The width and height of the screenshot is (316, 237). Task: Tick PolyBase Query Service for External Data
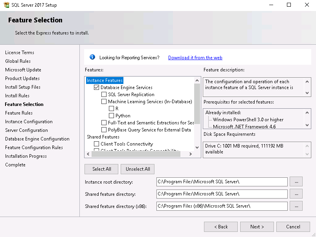pos(104,129)
